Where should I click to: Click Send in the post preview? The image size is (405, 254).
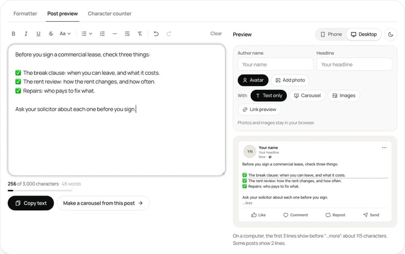pyautogui.click(x=371, y=215)
